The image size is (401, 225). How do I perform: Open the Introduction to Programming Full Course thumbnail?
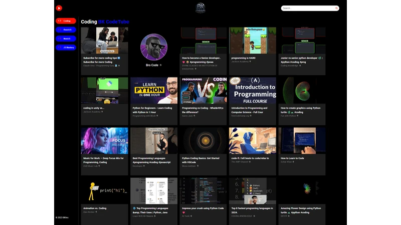pyautogui.click(x=253, y=90)
